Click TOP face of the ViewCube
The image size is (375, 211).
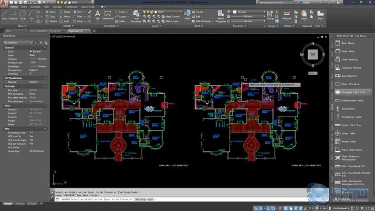point(312,55)
